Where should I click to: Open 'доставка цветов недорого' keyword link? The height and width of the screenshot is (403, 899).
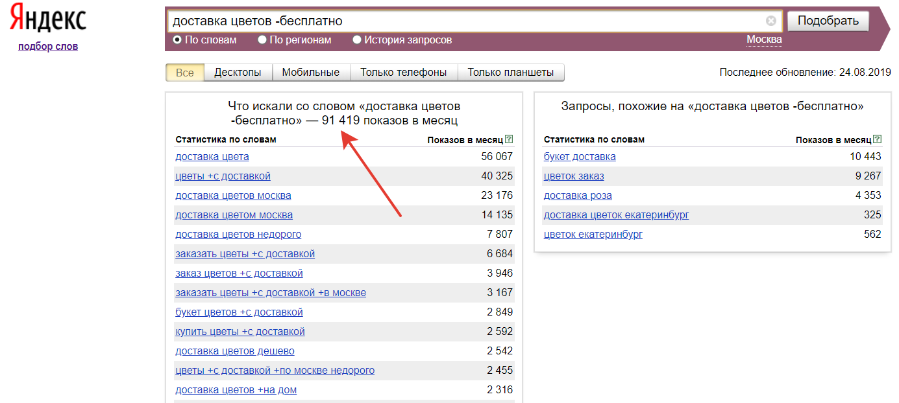pos(238,235)
